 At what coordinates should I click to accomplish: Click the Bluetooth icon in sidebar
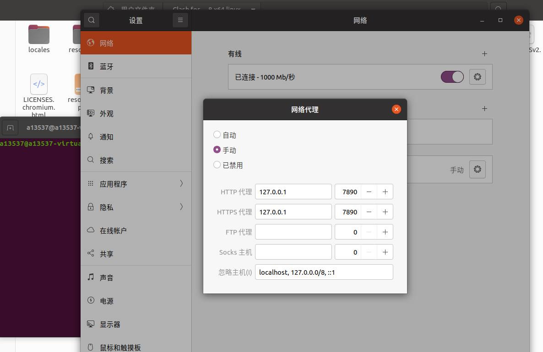91,66
